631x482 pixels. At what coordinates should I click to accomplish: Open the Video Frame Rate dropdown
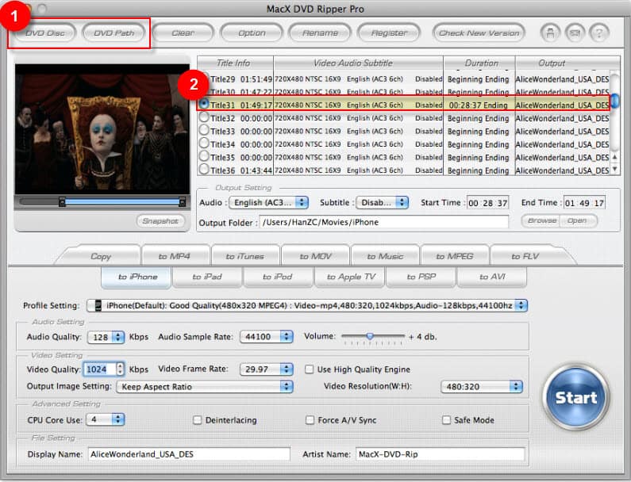tap(267, 369)
